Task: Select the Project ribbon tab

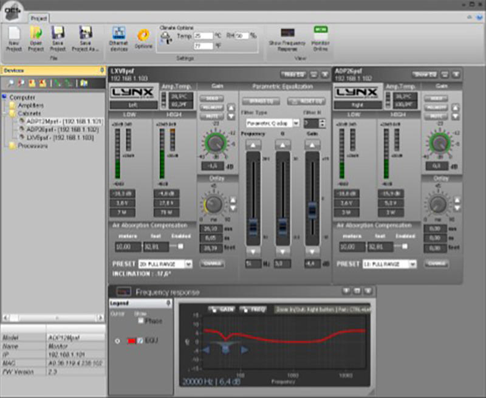Action: click(38, 18)
